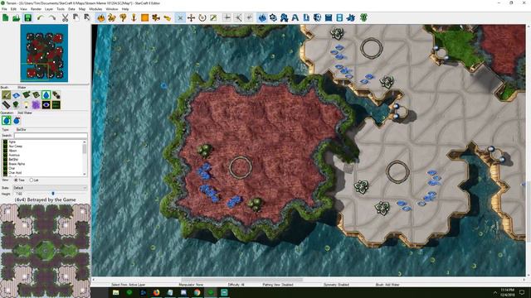Open File Explorer from the taskbar
The image size is (531, 298).
pyautogui.click(x=116, y=292)
